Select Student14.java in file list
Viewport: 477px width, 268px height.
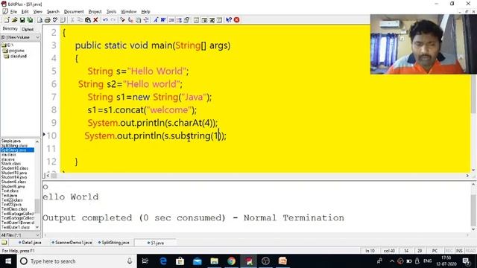(x=14, y=177)
